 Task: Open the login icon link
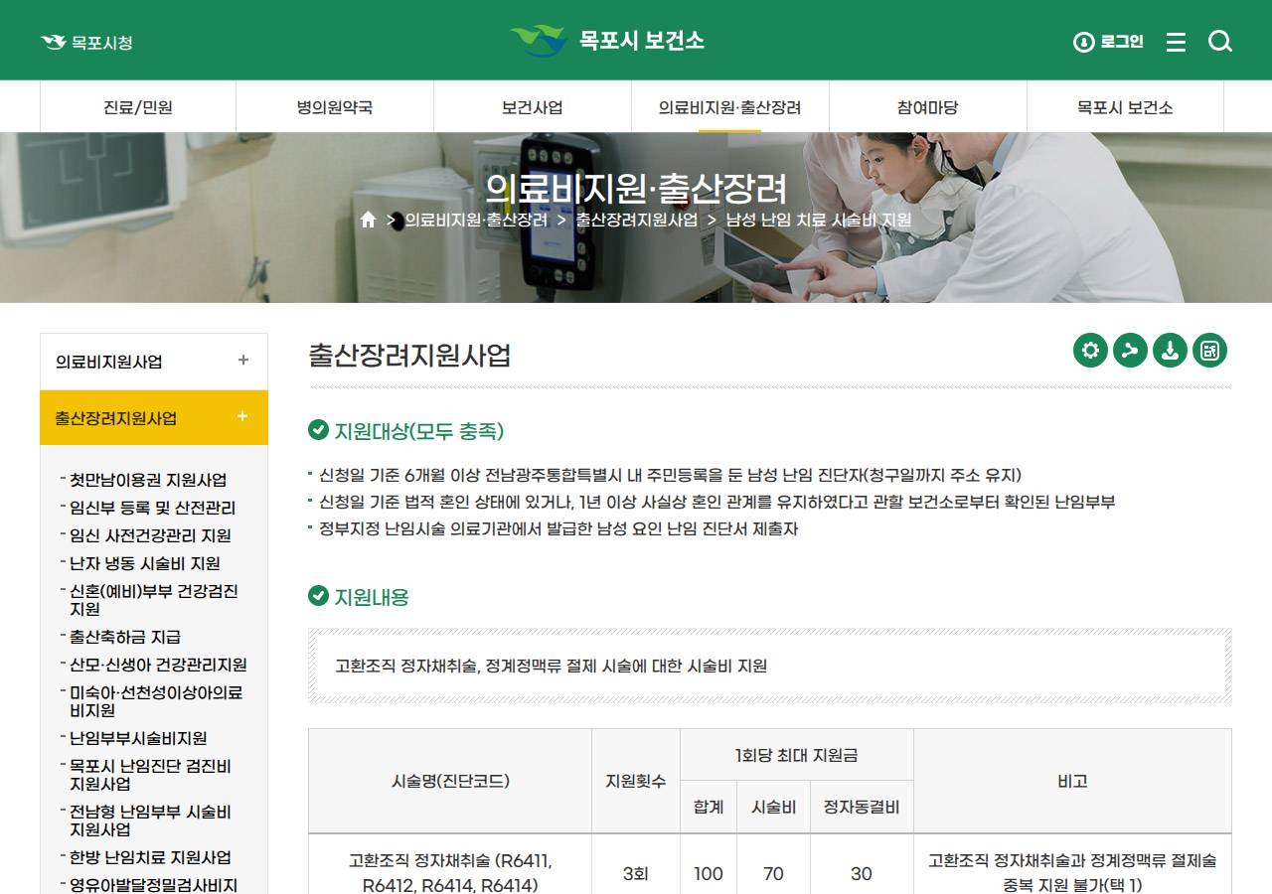click(x=1109, y=42)
